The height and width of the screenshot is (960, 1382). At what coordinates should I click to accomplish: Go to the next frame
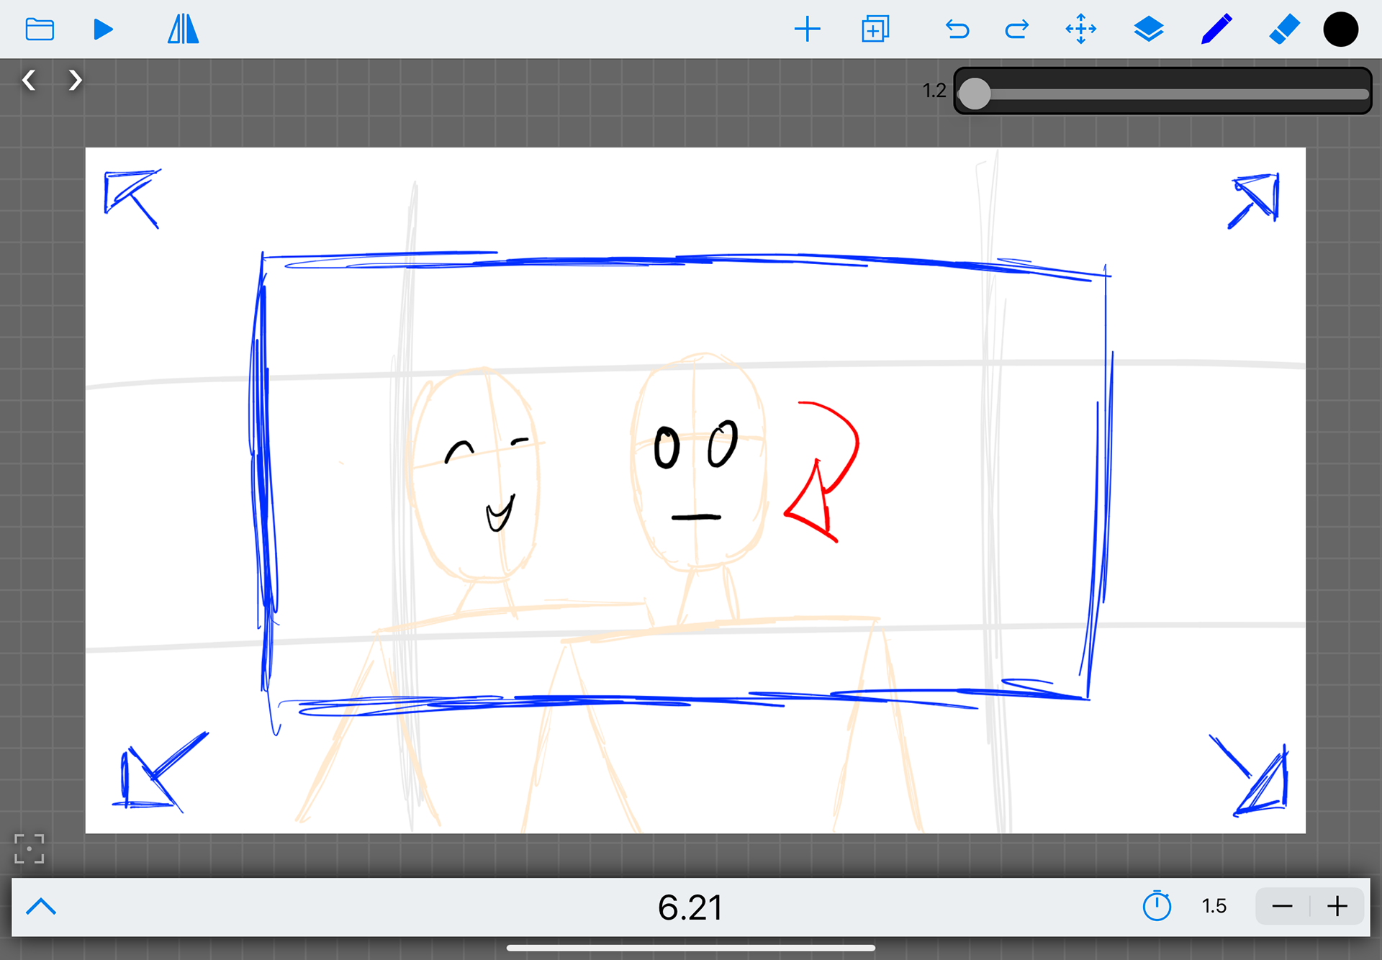point(75,80)
